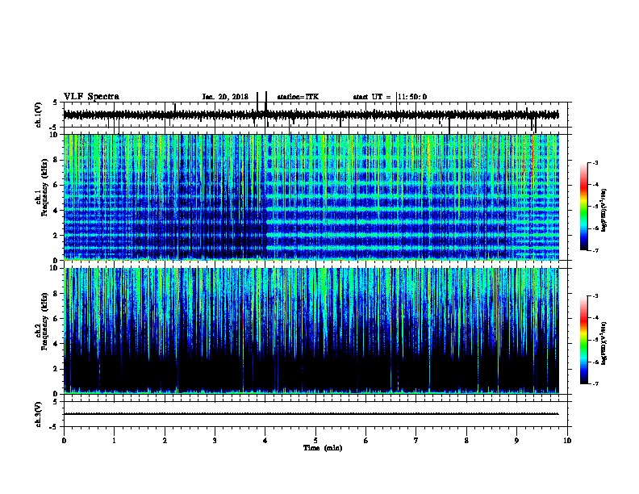Click the ch.1 voltage waveform trace

pyautogui.click(x=311, y=115)
